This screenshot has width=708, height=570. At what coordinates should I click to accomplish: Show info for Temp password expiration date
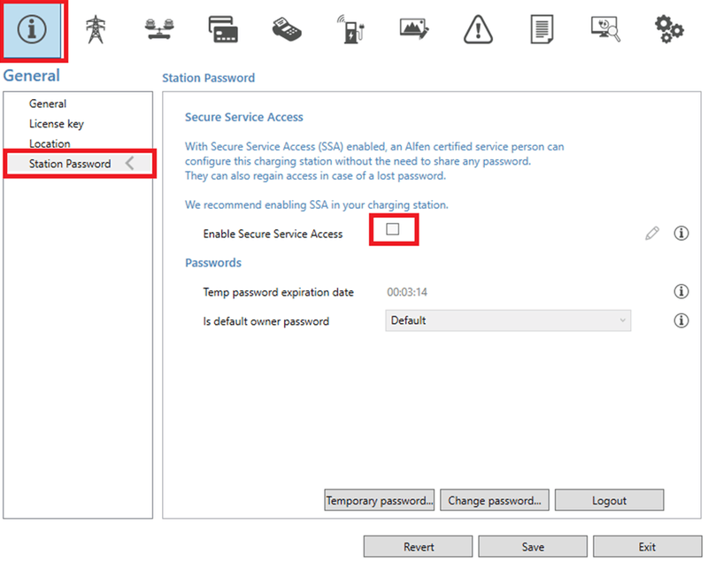tap(681, 291)
